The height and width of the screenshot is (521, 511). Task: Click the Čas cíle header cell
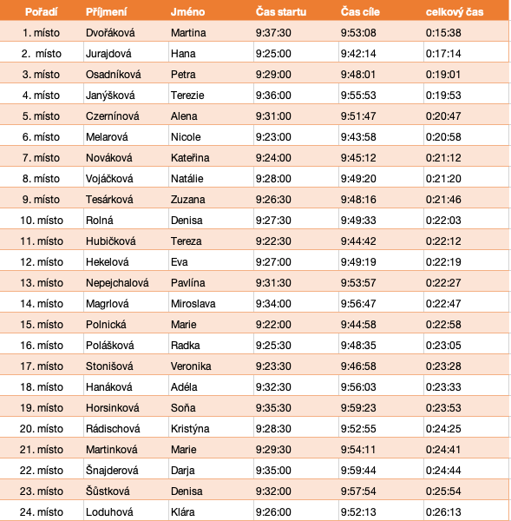pos(381,11)
